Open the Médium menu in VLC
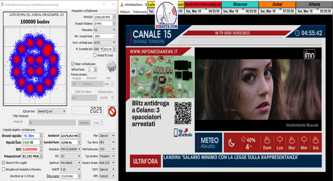This screenshot has height=181, width=333. 125,12
